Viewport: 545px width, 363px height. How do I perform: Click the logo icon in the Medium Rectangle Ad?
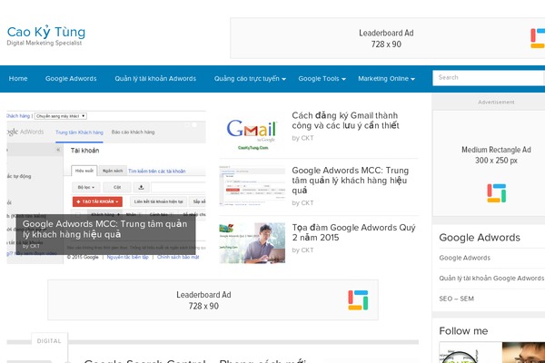(x=496, y=193)
